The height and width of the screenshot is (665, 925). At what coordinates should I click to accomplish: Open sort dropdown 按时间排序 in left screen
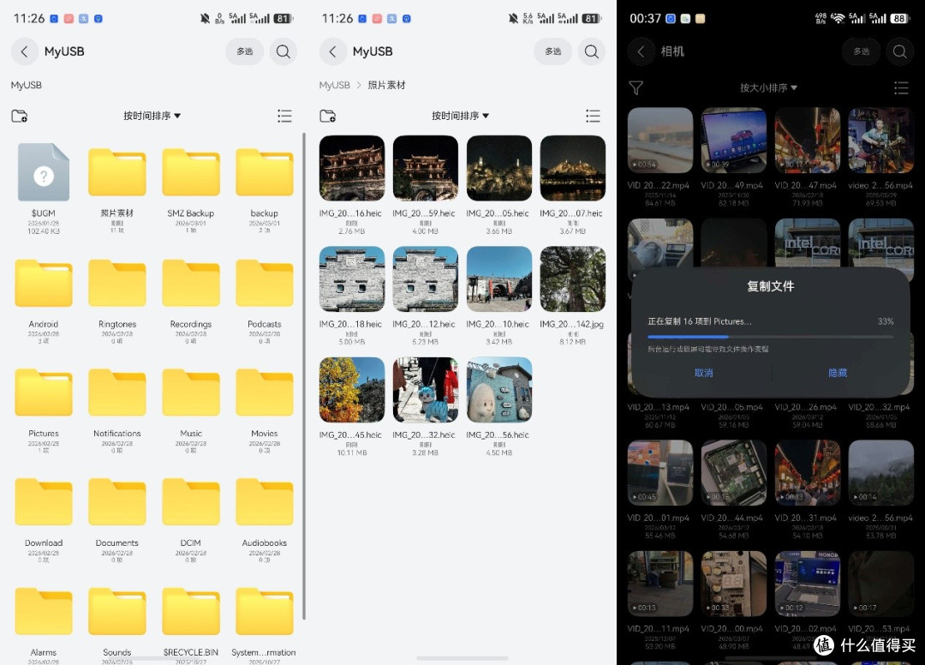tap(152, 116)
